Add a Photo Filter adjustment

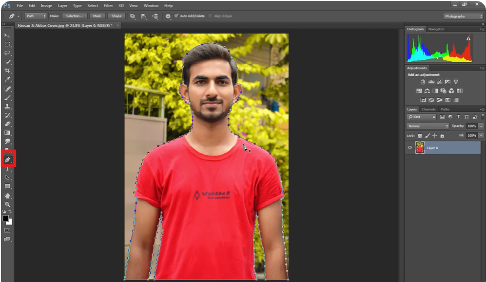coord(443,91)
